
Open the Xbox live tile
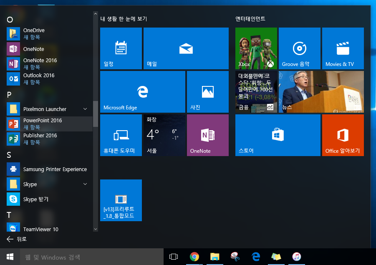click(256, 48)
